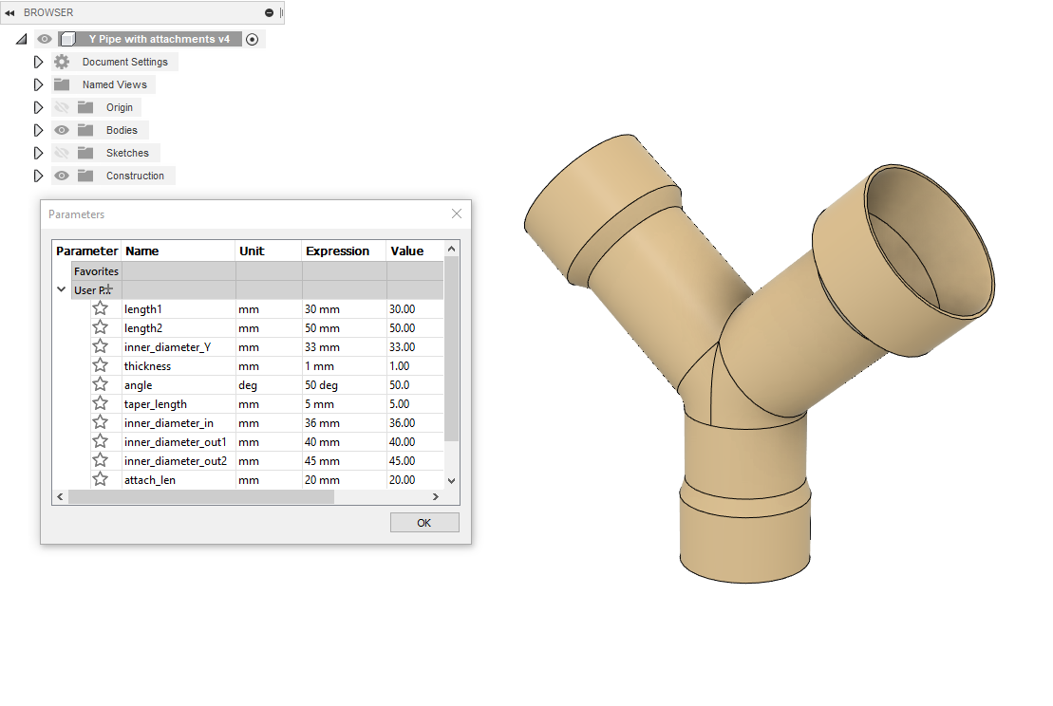Click the Value column header

pyautogui.click(x=415, y=251)
